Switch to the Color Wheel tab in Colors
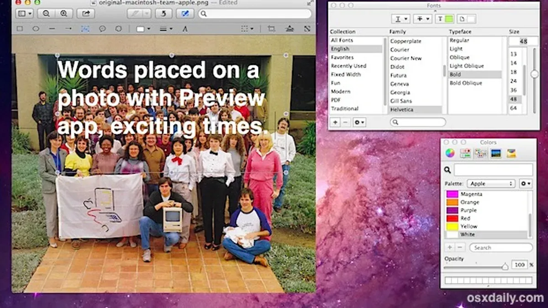Image resolution: width=548 pixels, height=308 pixels. [450, 153]
